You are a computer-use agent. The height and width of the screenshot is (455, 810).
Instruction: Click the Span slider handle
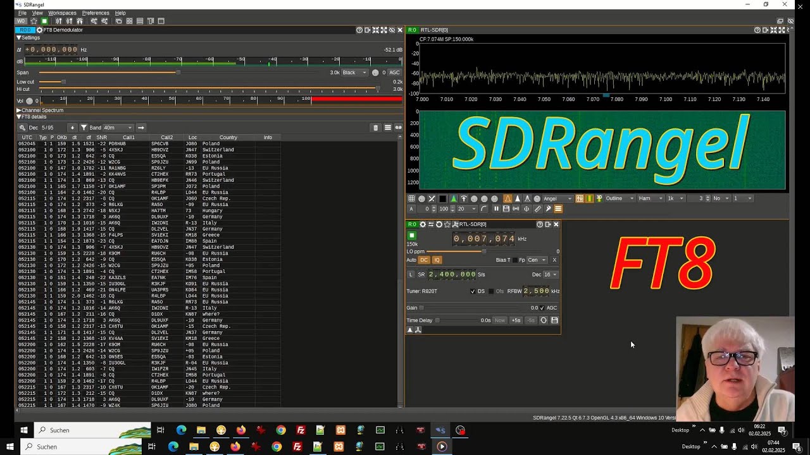178,73
